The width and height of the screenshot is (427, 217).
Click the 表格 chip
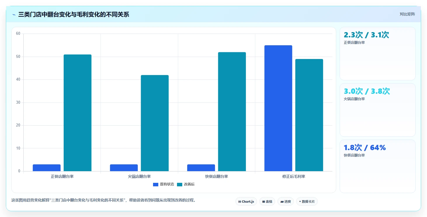pyautogui.click(x=267, y=202)
